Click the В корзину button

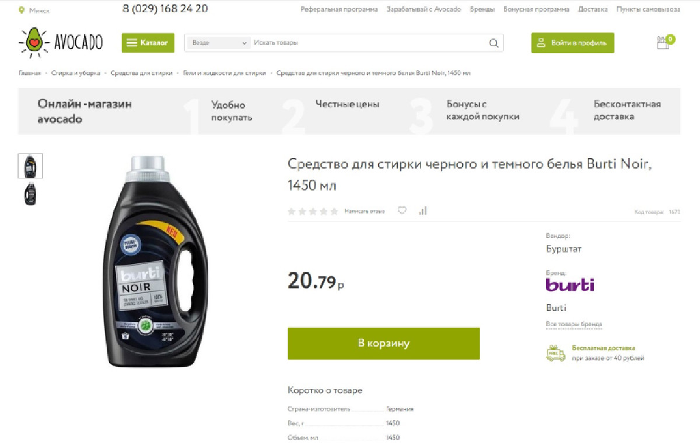click(384, 343)
